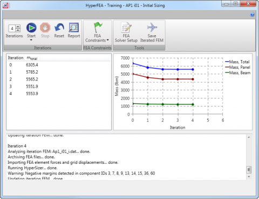Select the row with mass 6305.4

pyautogui.click(x=59, y=65)
